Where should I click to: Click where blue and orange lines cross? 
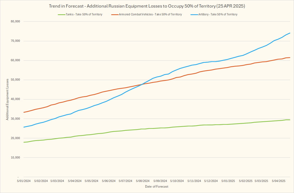141,84
